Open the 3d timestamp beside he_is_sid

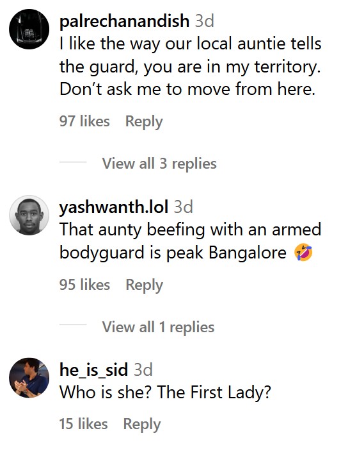pos(143,369)
